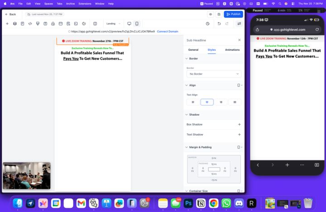Image resolution: width=326 pixels, height=212 pixels.
Task: Click the preview URL text
Action: coord(113,31)
